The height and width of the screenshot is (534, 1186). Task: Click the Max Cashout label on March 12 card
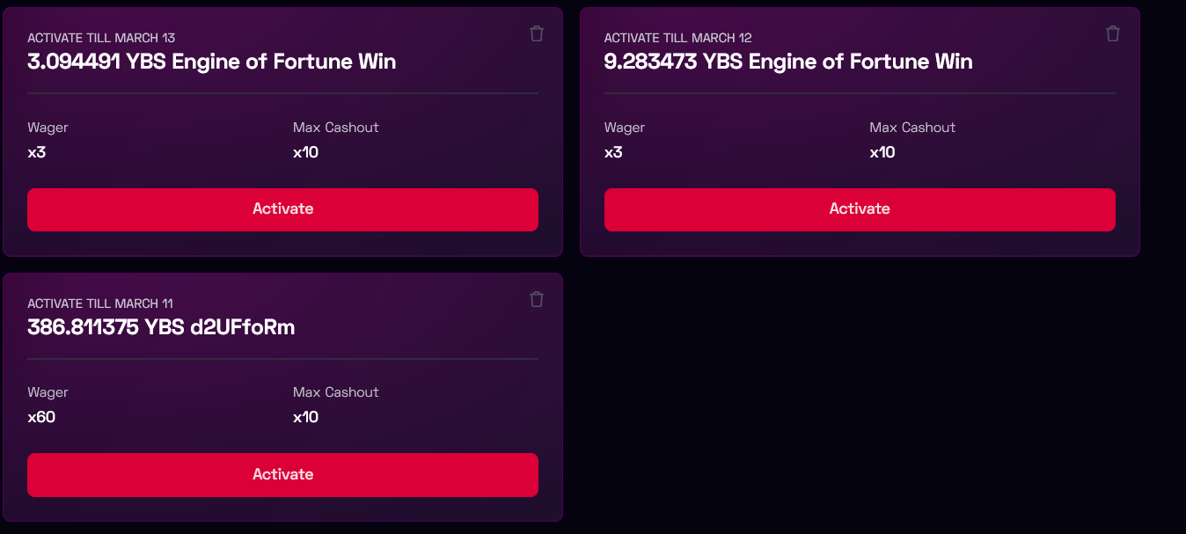pyautogui.click(x=912, y=128)
